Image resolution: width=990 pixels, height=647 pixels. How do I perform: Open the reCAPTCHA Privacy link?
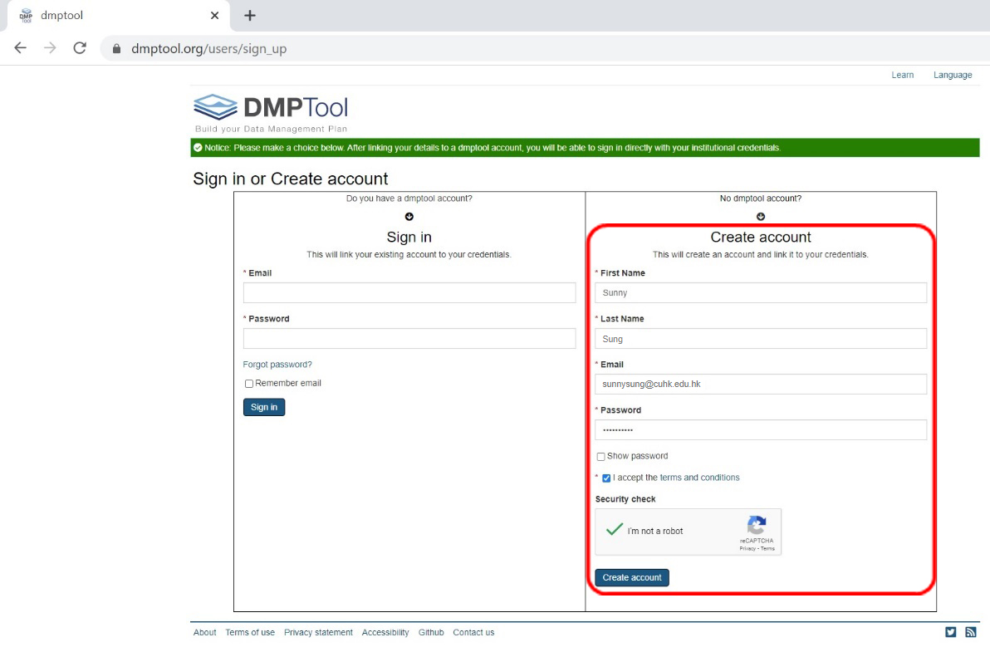pos(747,548)
